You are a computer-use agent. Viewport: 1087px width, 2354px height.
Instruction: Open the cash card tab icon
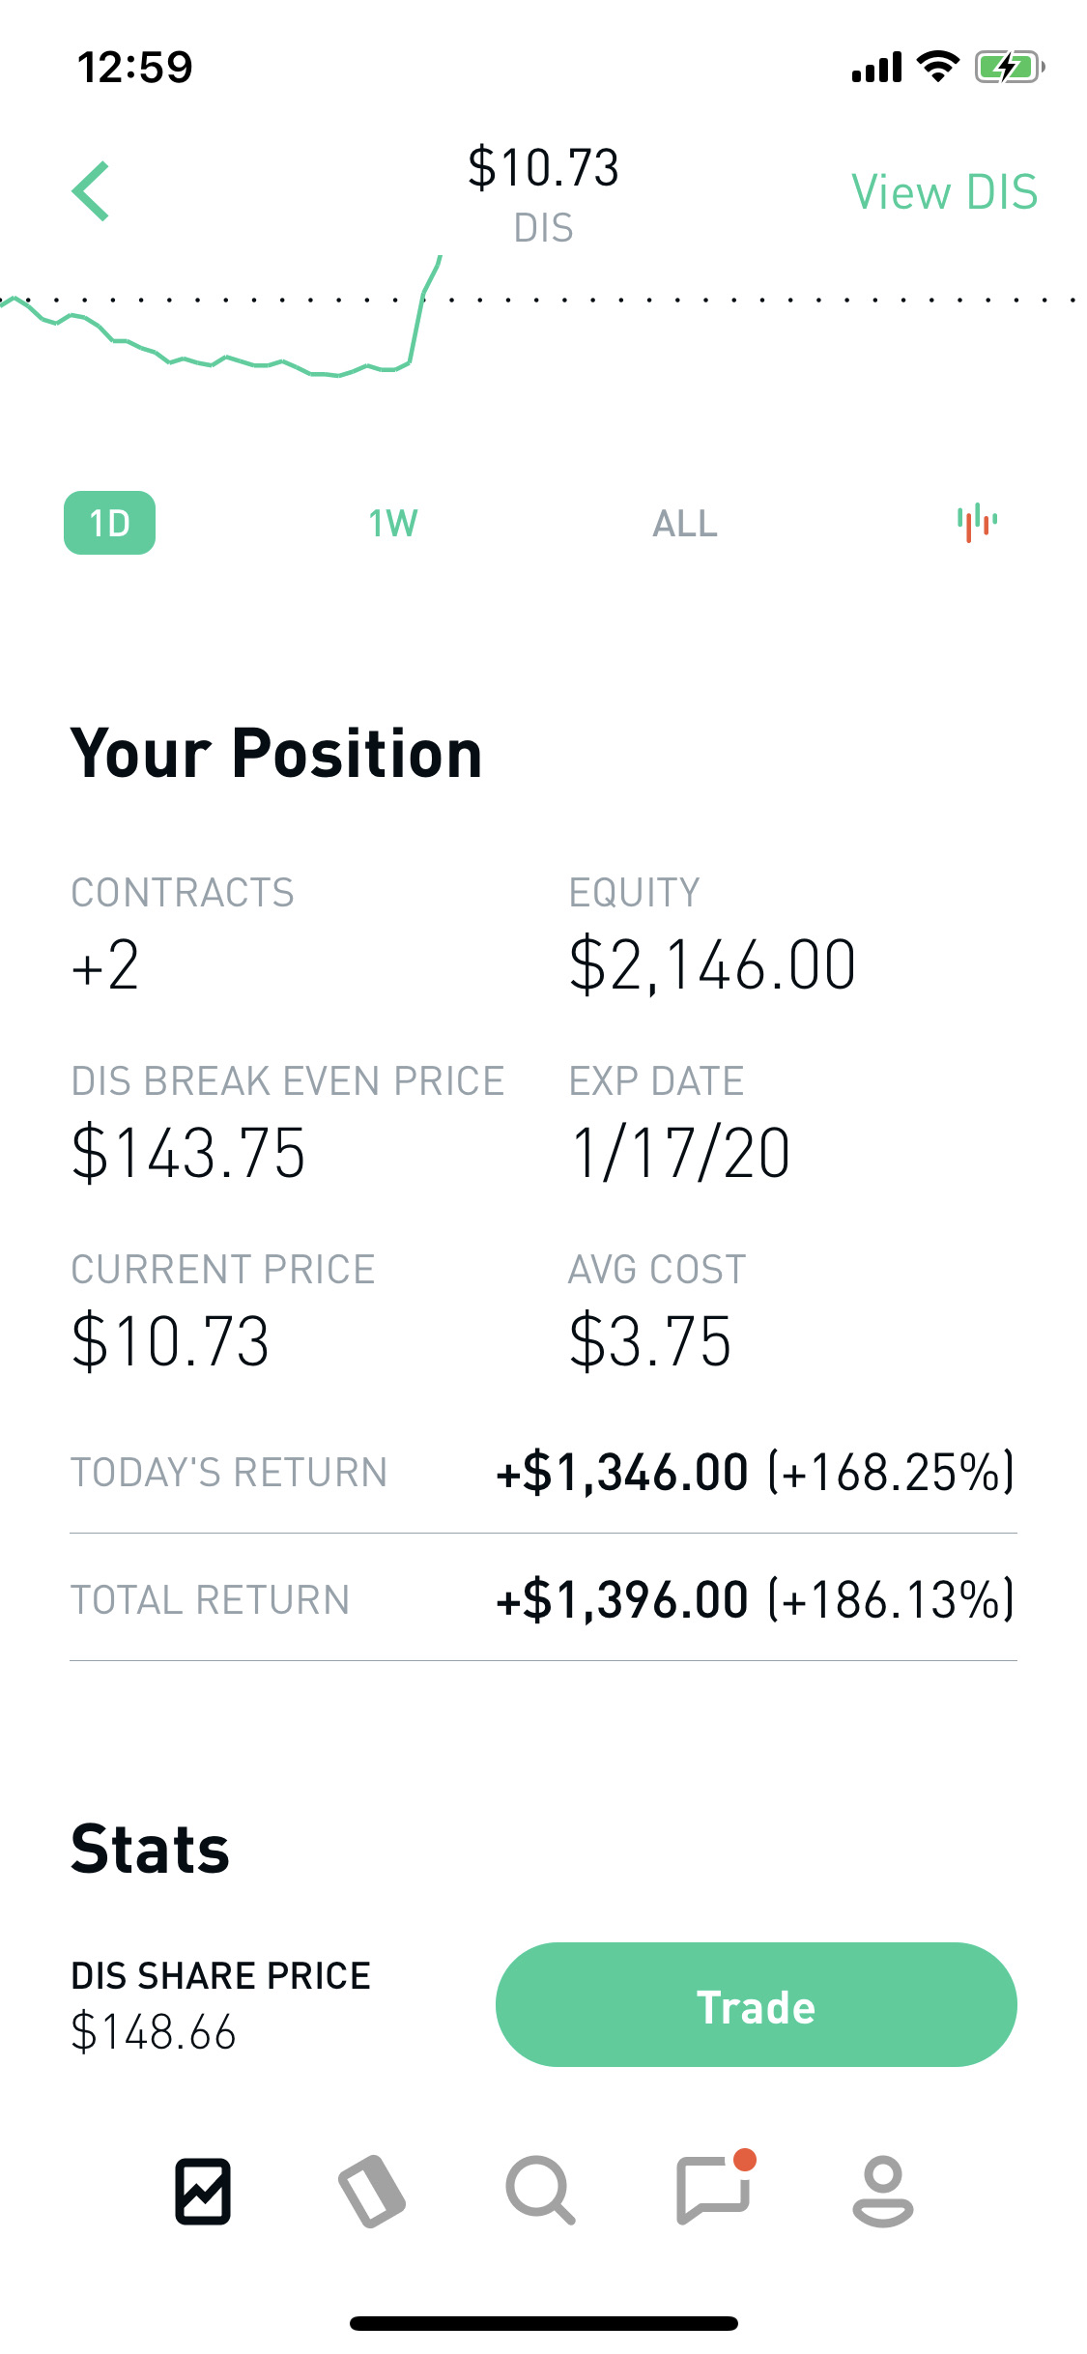[372, 2191]
